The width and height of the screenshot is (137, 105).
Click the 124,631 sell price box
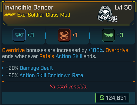pos(112,98)
